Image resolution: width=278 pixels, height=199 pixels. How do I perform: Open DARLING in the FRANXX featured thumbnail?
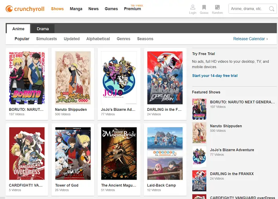(199, 181)
